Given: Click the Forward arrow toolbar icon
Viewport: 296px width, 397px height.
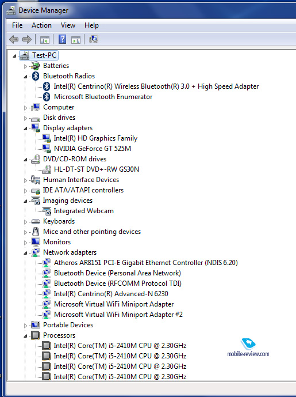Looking at the screenshot, I should 27,40.
